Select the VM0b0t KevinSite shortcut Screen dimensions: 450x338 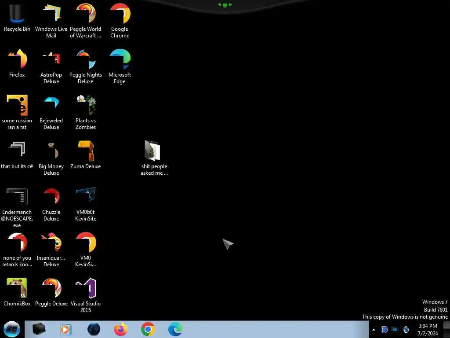(86, 204)
